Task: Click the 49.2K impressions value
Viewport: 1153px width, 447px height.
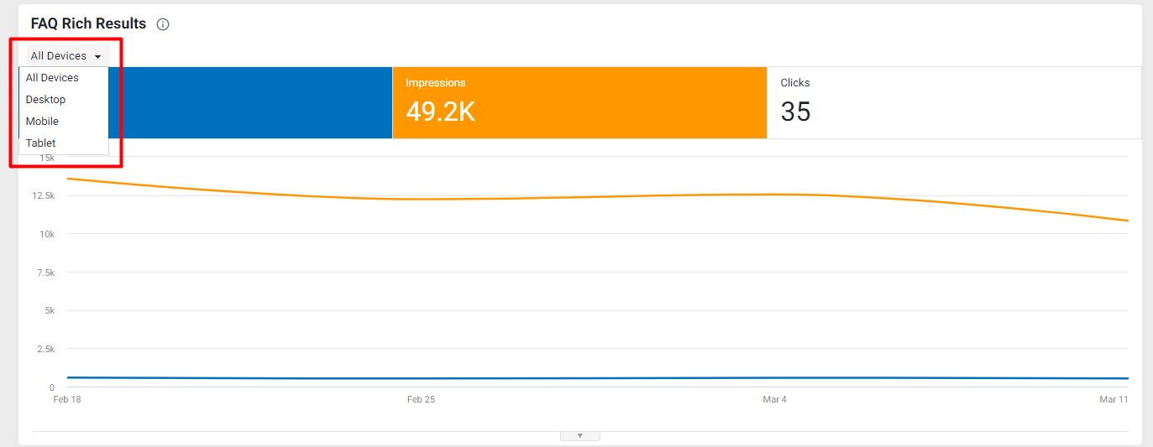Action: click(440, 112)
